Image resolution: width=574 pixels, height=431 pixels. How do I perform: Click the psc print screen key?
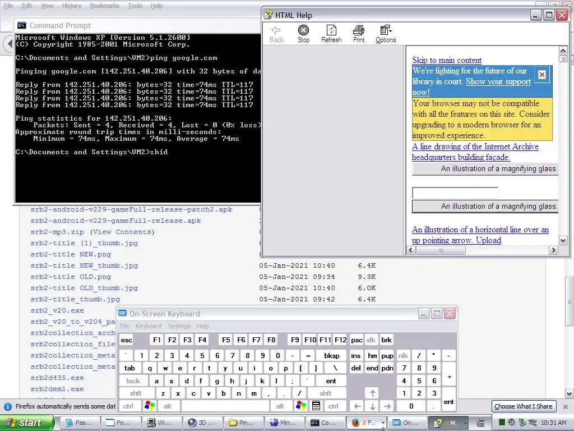point(357,340)
